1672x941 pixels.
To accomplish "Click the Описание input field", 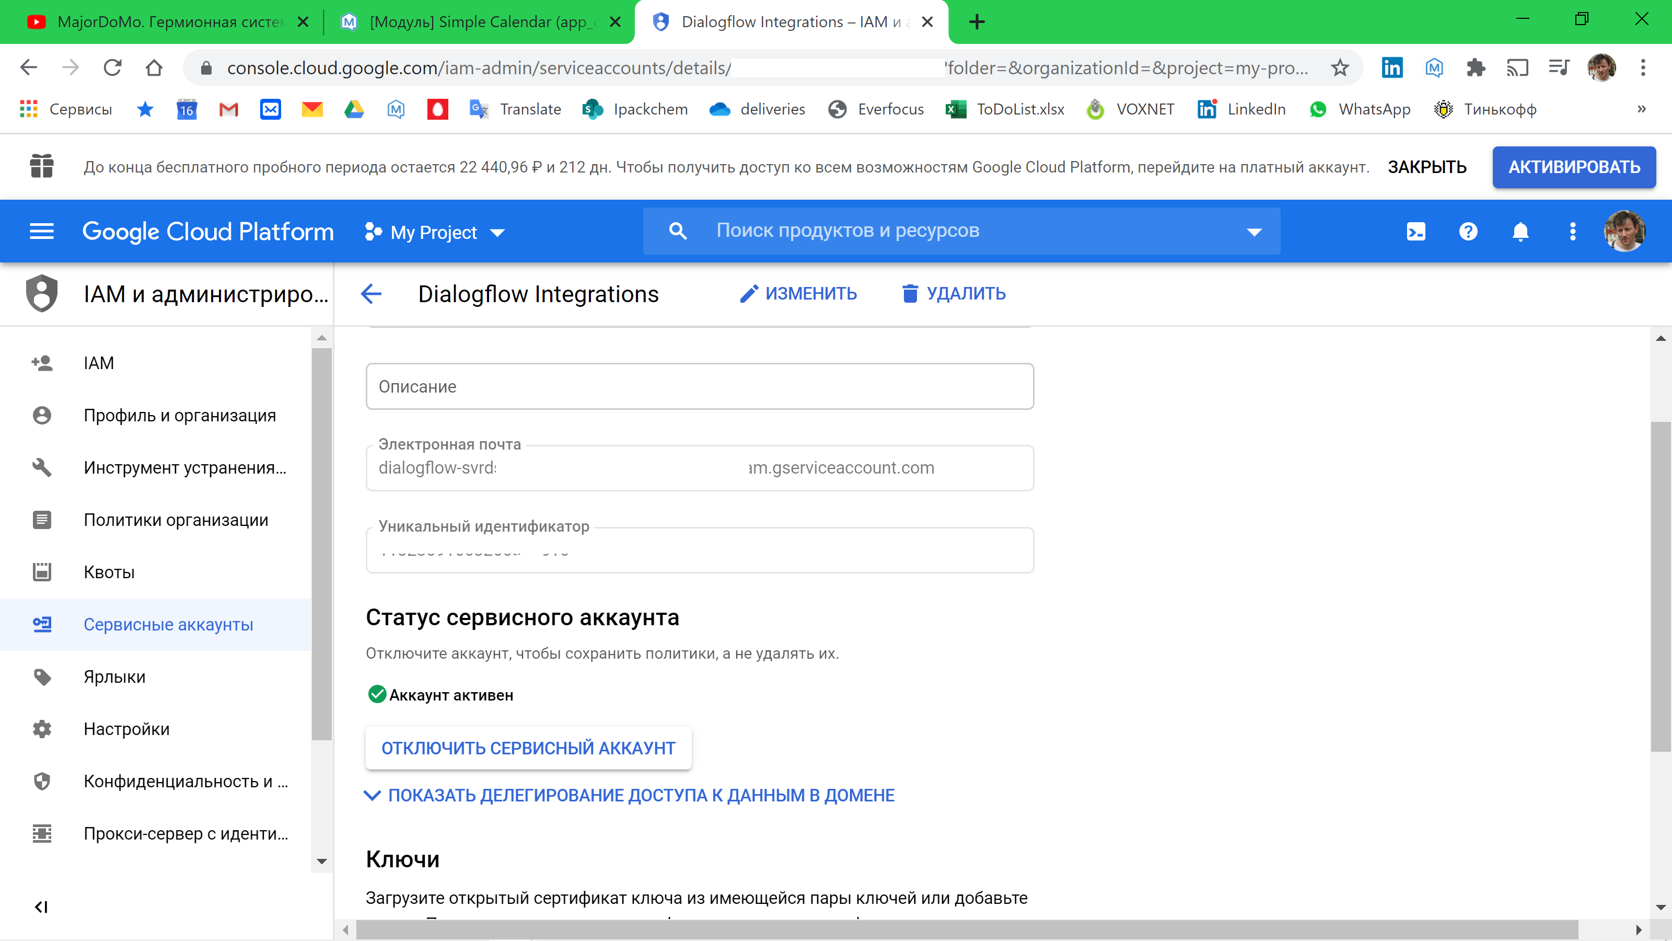I will tap(700, 386).
